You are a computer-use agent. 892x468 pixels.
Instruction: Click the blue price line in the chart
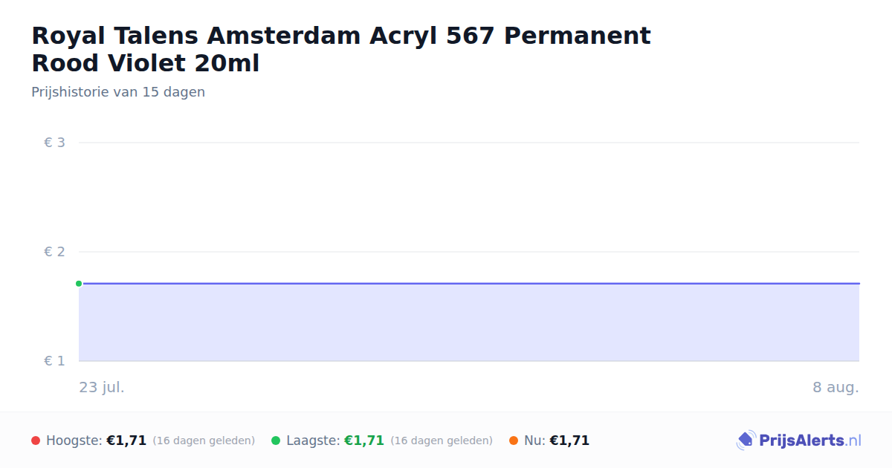click(x=469, y=284)
